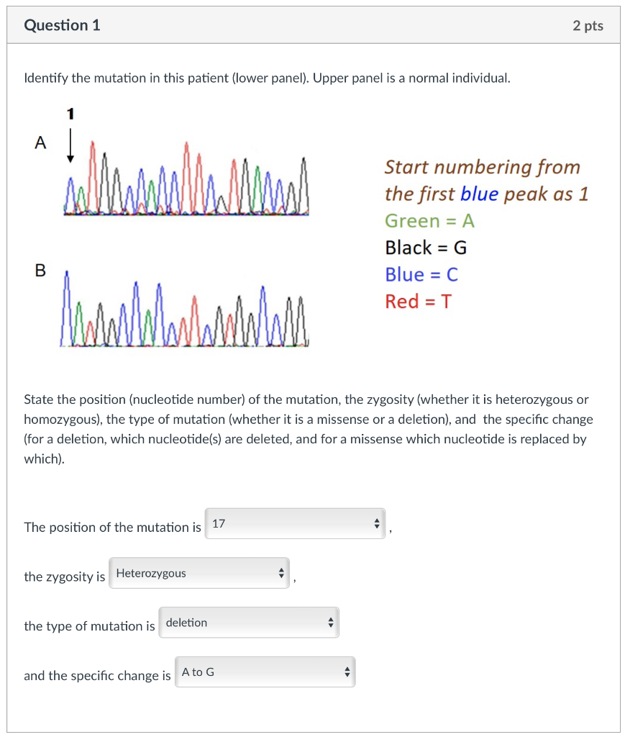Select the letter A panel label

(x=40, y=143)
